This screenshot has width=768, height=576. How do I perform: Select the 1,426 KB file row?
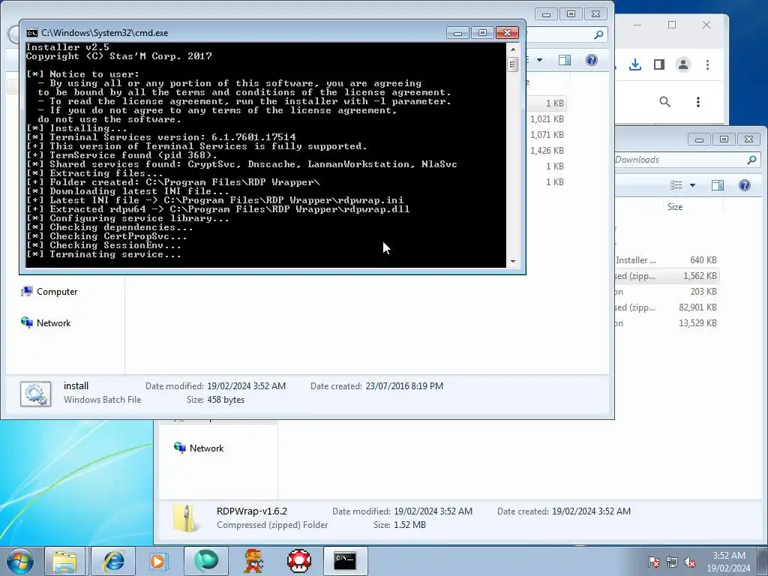click(x=547, y=150)
